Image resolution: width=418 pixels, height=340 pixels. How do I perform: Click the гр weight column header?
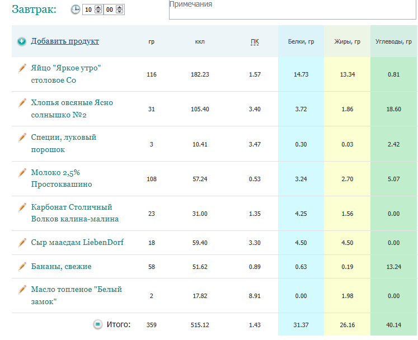(152, 42)
